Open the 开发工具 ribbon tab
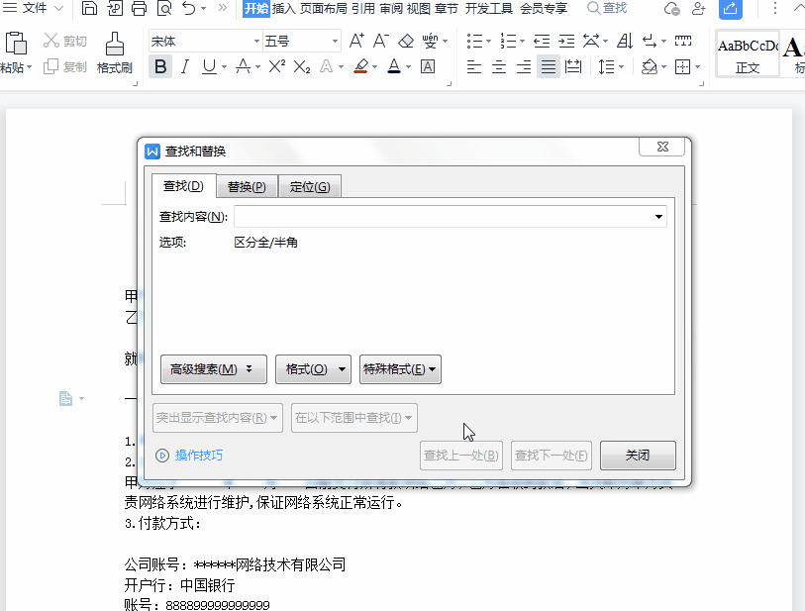The image size is (805, 611). pos(489,8)
